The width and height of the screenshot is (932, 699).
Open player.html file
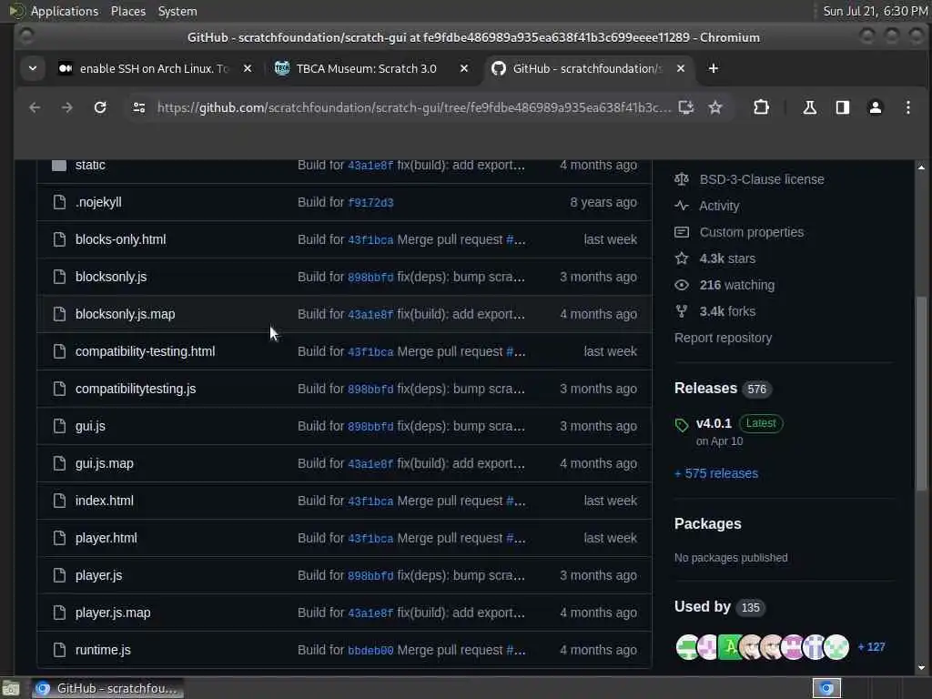(106, 538)
